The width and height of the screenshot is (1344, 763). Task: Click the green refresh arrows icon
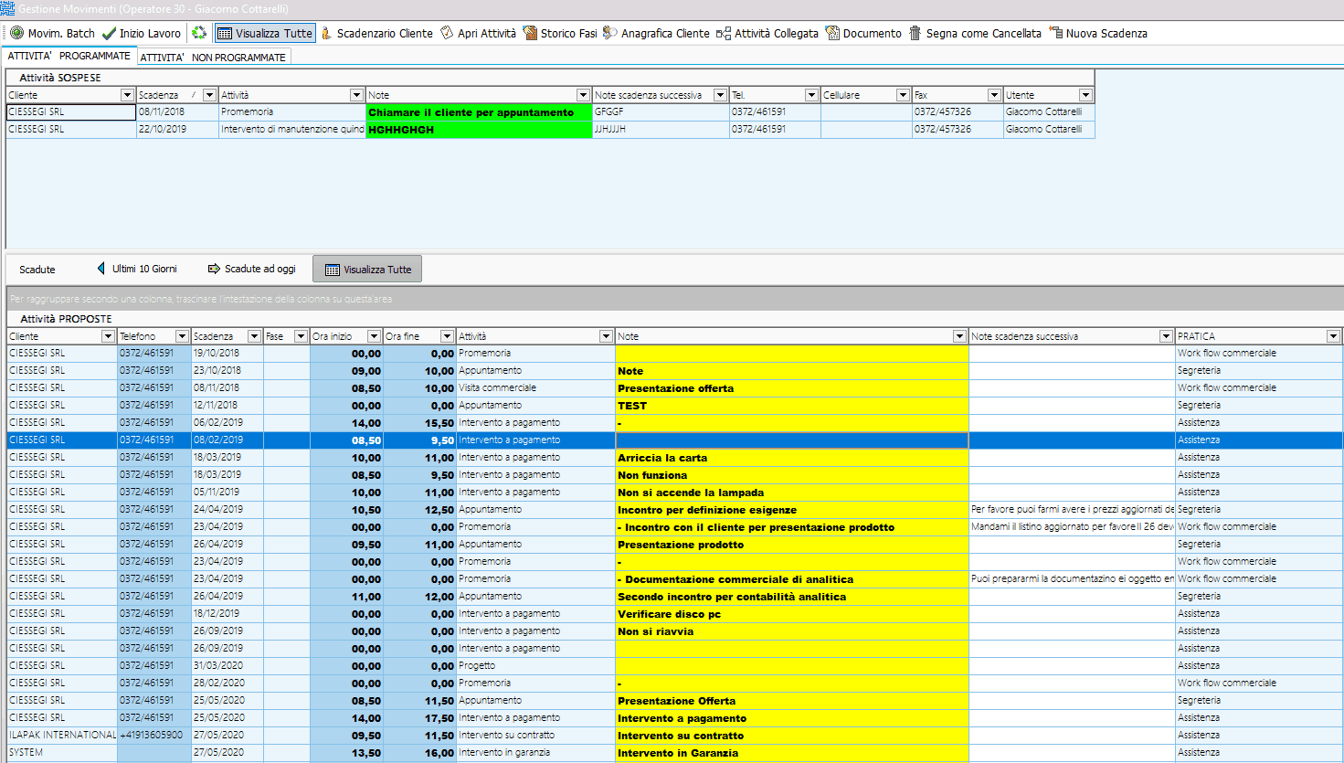coord(199,33)
